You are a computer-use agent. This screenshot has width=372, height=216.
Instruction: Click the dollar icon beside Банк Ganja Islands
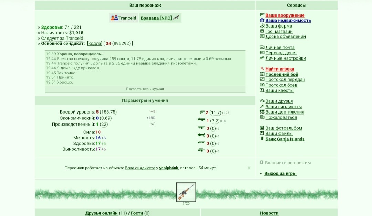(x=262, y=139)
